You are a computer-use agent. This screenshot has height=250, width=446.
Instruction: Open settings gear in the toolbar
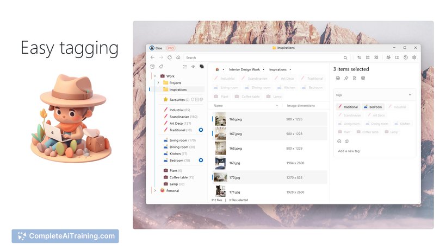[x=414, y=57]
